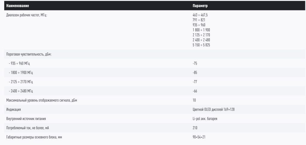Viewport: 306px width, 145px height.
Task: Click the "90×54×21" dimensions value
Action: tap(199, 137)
